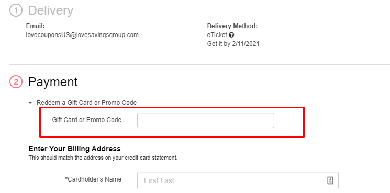Click the step 1 circle beside Delivery
The width and height of the screenshot is (390, 193).
coord(16,10)
